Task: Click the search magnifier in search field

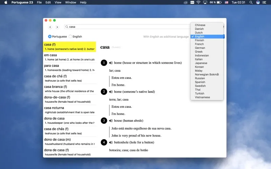Action: (67, 27)
